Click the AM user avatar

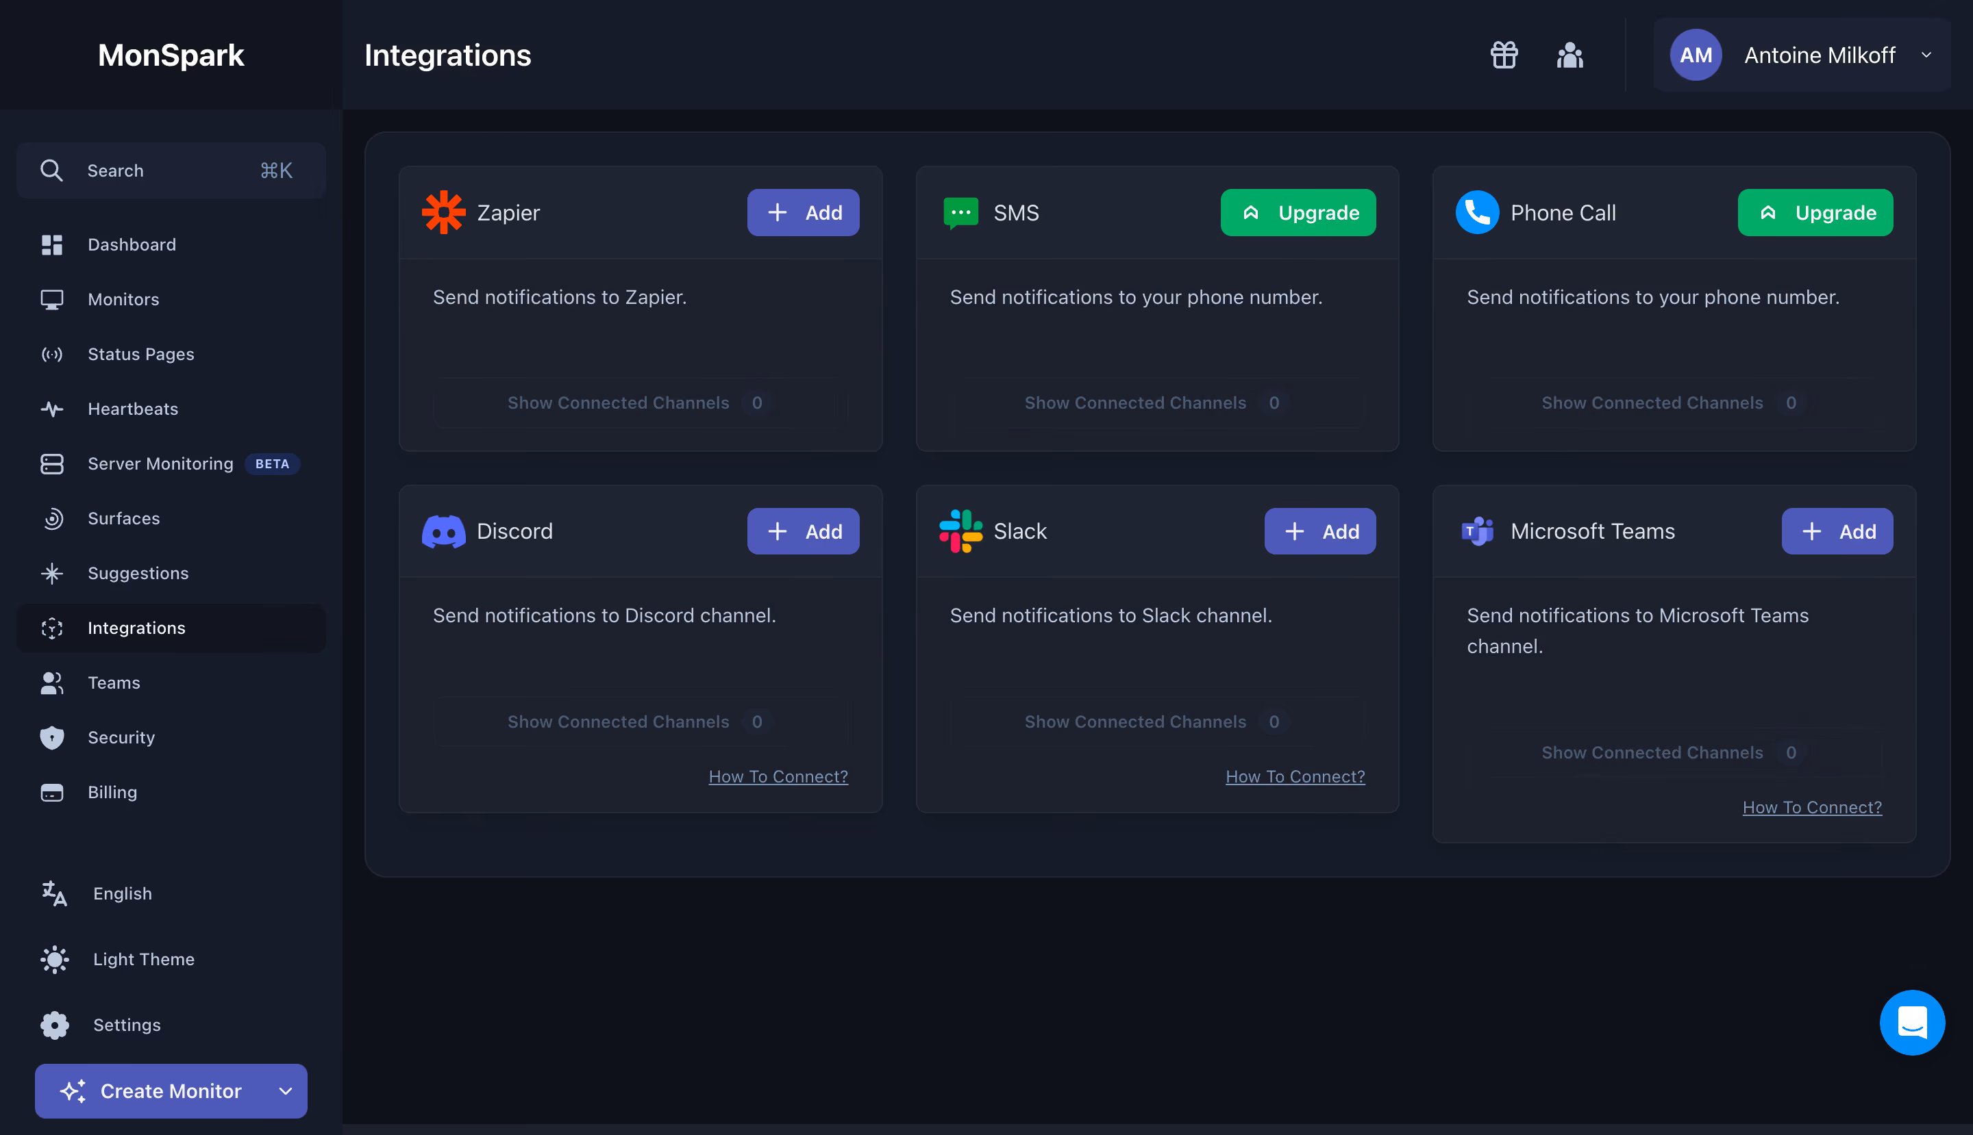tap(1696, 55)
